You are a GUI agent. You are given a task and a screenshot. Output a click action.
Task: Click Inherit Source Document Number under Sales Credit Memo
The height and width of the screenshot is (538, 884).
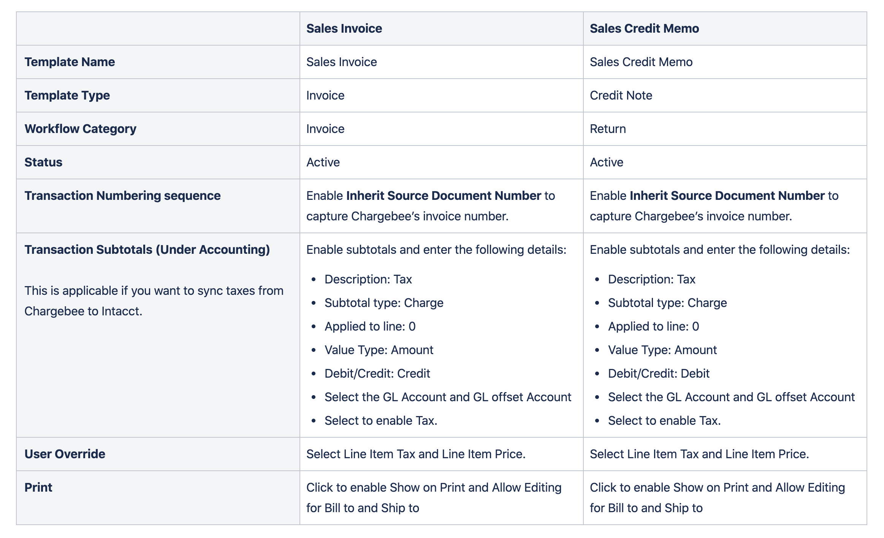[727, 196]
